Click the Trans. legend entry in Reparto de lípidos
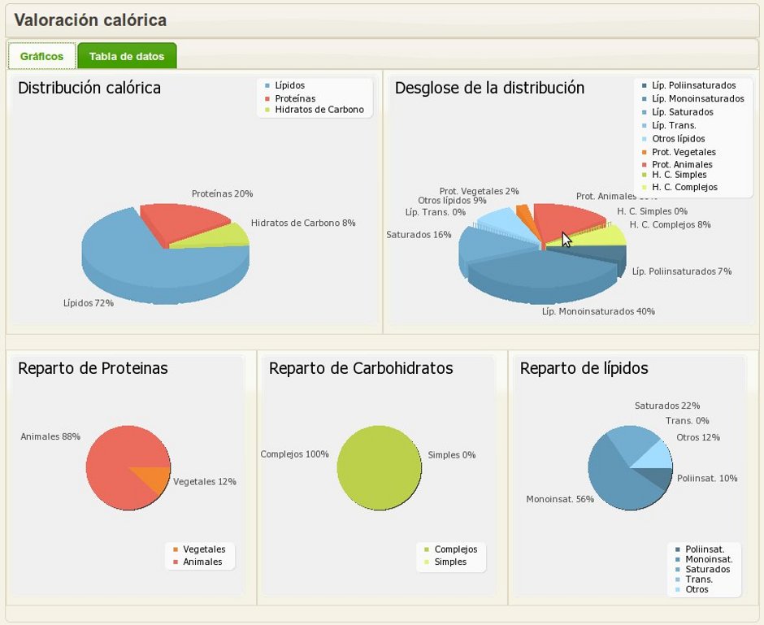Viewport: 764px width, 625px height. tap(694, 579)
